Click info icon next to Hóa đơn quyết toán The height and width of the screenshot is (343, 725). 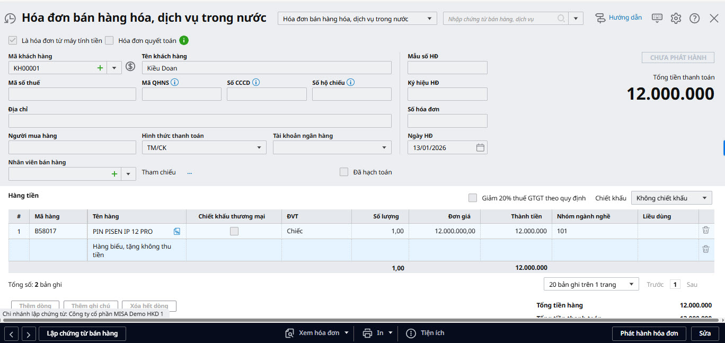coord(184,40)
